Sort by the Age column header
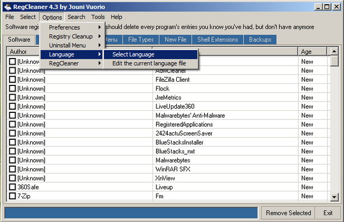Screen dimensions: 344x222 pyautogui.click(x=312, y=52)
